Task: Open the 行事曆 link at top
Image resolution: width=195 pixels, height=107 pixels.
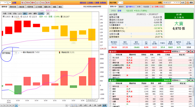Action: coord(97,3)
